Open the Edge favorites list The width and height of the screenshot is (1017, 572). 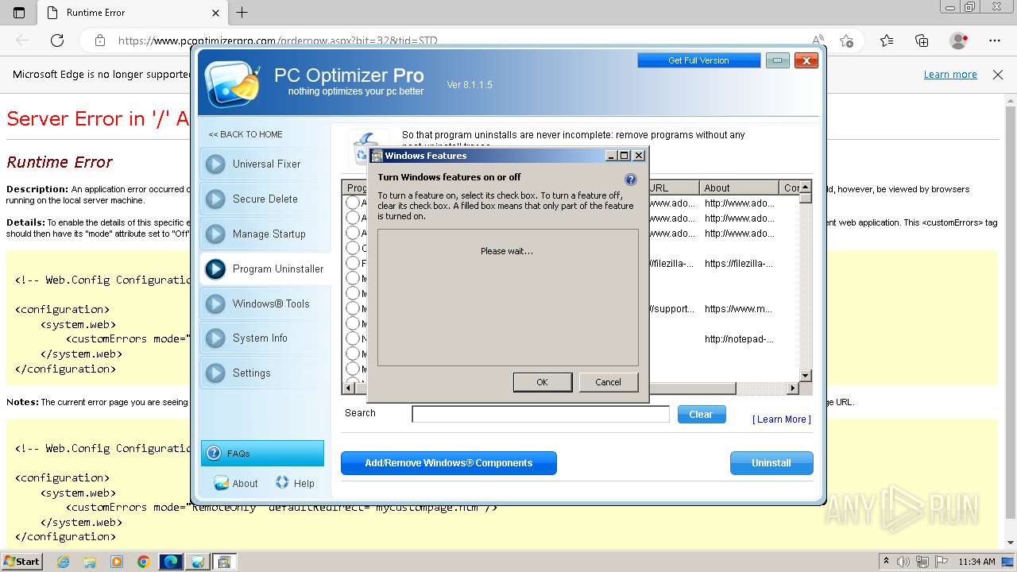click(x=887, y=41)
